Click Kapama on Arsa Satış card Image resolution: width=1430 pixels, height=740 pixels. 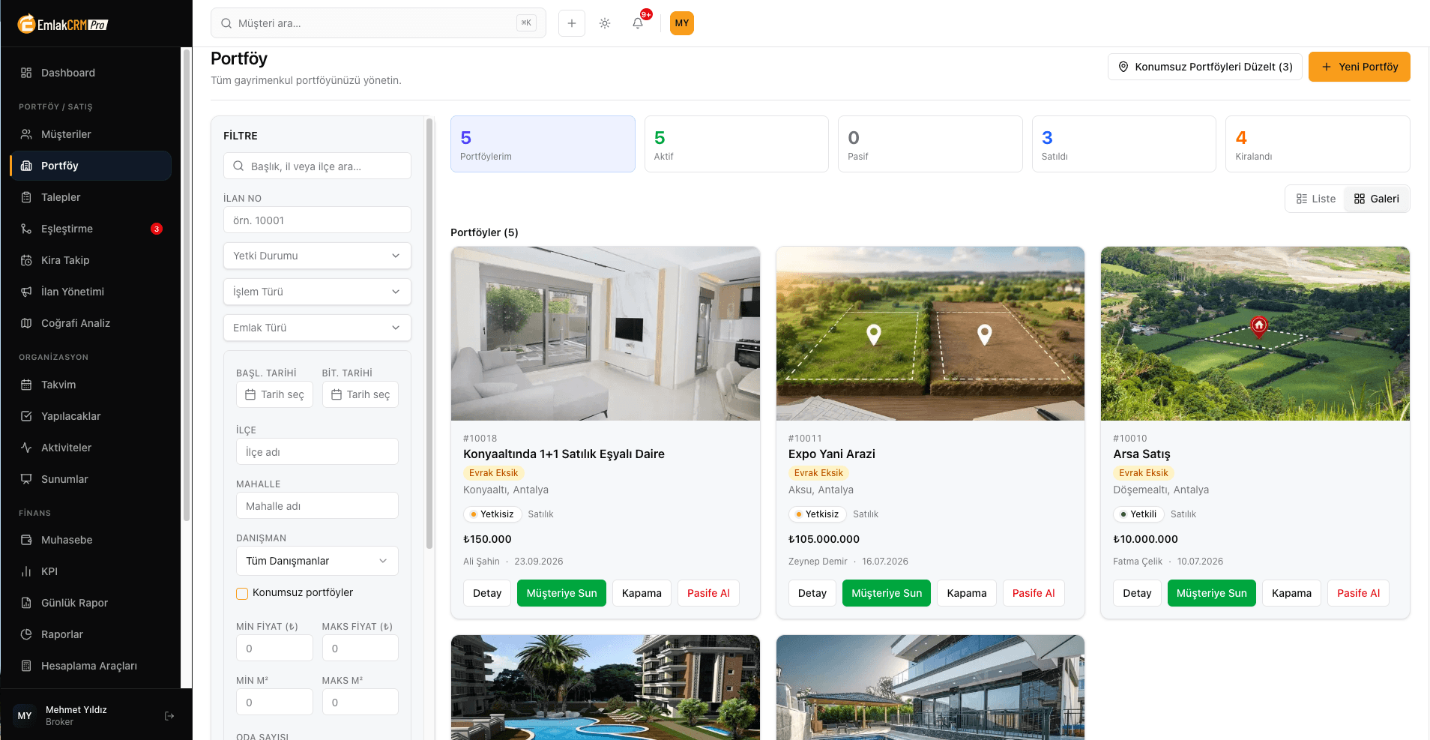pos(1291,593)
